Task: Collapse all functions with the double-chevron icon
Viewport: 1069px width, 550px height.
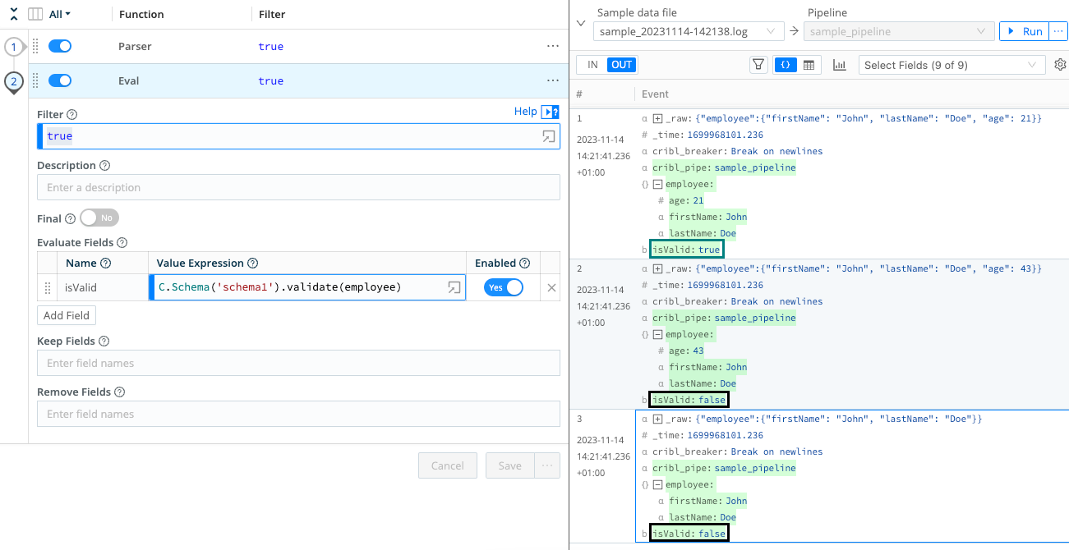Action: (13, 14)
